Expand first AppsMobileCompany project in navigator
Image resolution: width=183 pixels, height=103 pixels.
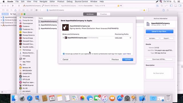pos(1,17)
